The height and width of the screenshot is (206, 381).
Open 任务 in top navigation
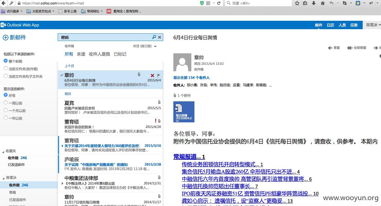pyautogui.click(x=354, y=25)
